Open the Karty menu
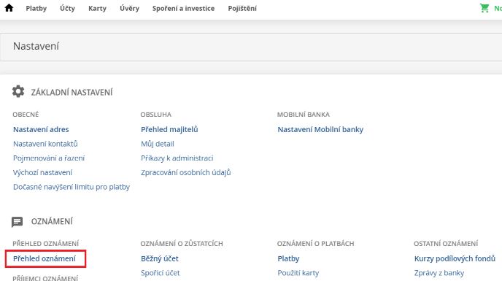Viewport: 502px width, 281px height. (x=97, y=8)
